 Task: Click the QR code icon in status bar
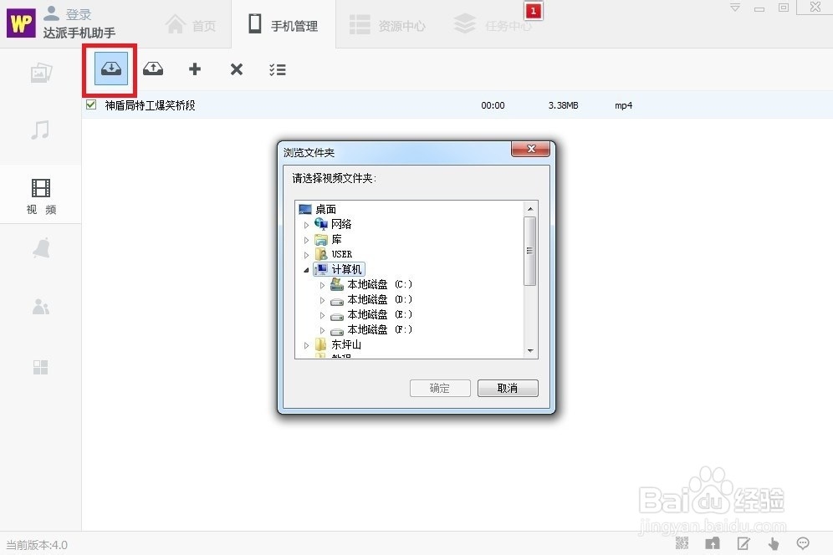(682, 543)
